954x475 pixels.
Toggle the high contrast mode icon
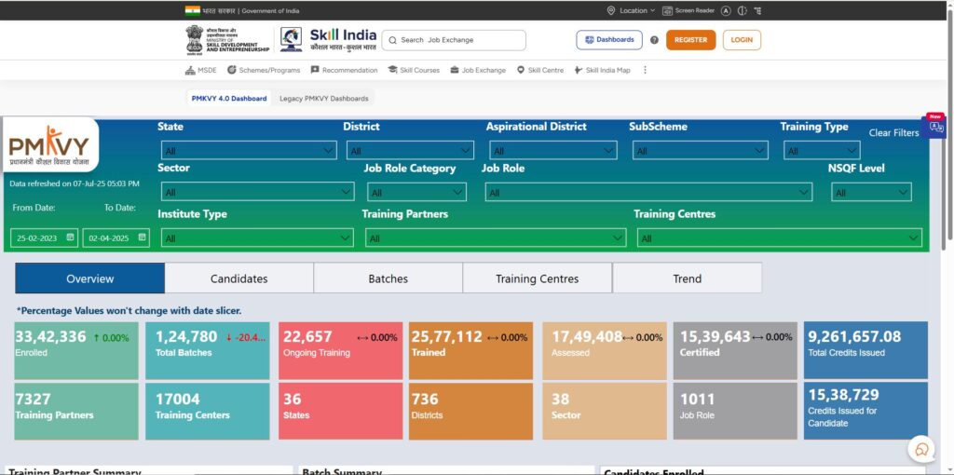pyautogui.click(x=743, y=10)
